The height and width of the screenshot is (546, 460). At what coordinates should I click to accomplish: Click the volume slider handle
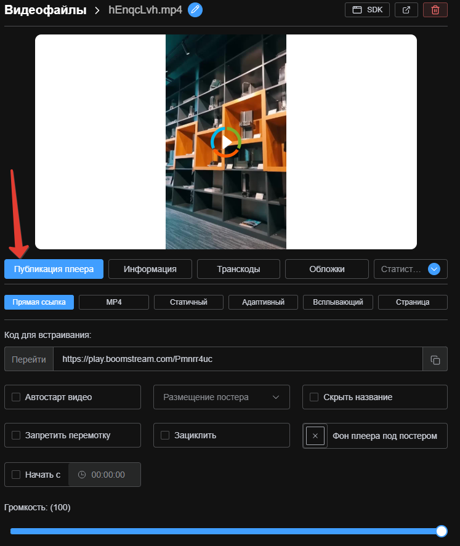point(442,531)
